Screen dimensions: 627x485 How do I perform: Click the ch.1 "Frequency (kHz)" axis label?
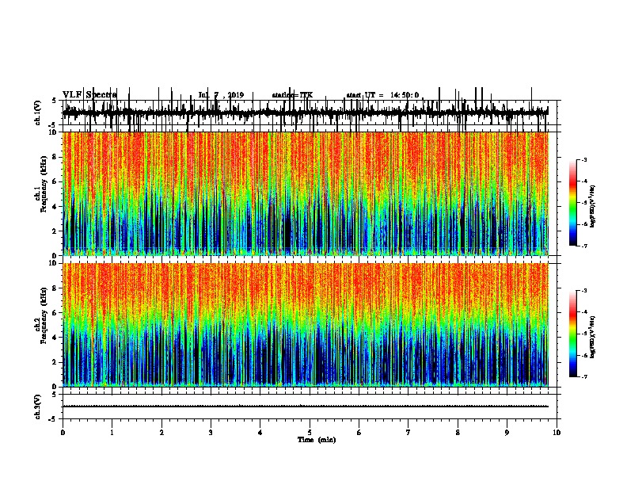pos(44,184)
